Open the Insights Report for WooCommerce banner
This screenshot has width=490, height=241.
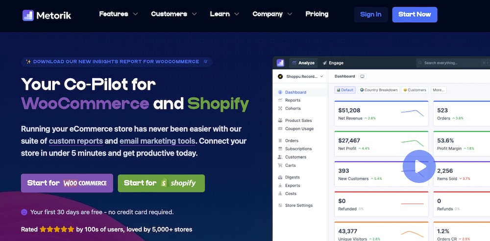tap(117, 62)
